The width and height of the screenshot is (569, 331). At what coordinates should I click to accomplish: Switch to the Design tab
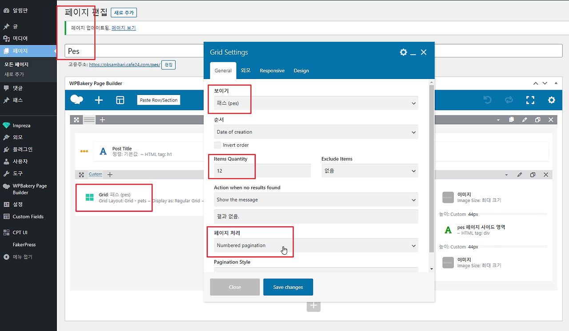pyautogui.click(x=301, y=71)
